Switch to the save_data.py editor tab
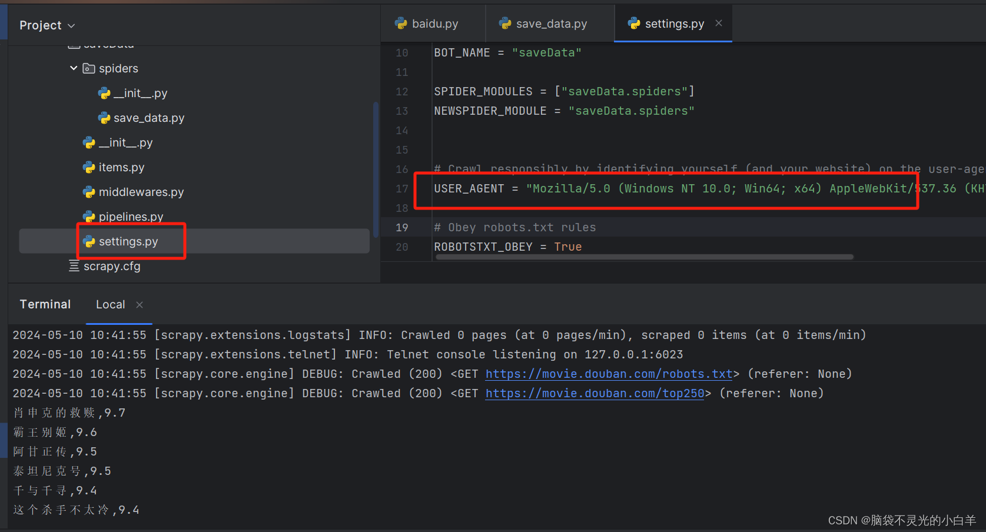The height and width of the screenshot is (532, 986). (550, 24)
